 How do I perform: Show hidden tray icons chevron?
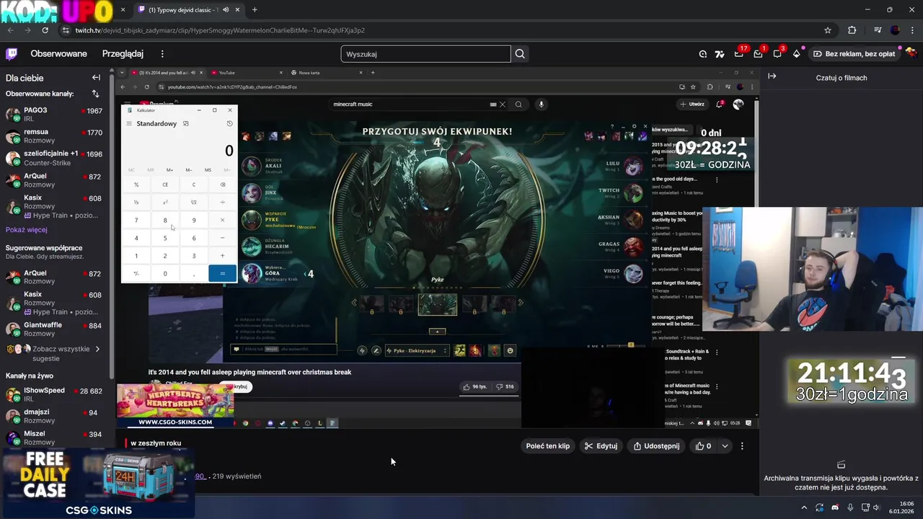coord(803,507)
